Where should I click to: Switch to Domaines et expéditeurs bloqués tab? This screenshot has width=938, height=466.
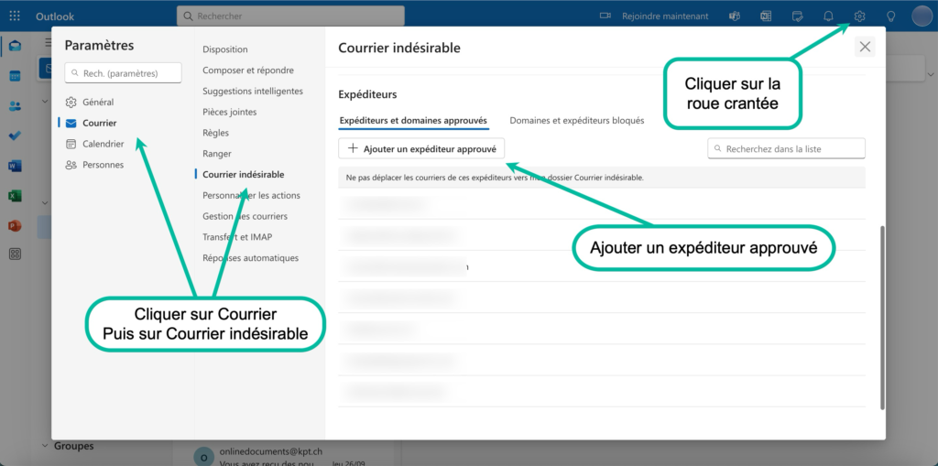576,120
